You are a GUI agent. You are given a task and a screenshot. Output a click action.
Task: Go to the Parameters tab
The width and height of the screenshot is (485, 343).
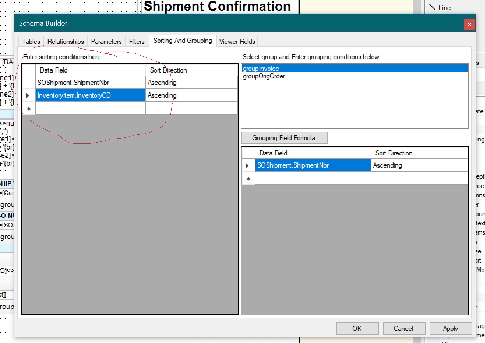point(106,42)
